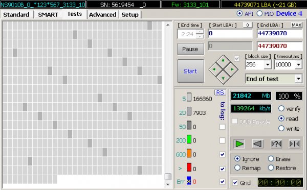Go to the Setup tab
Screen dimensions: 307x190
(x=130, y=15)
